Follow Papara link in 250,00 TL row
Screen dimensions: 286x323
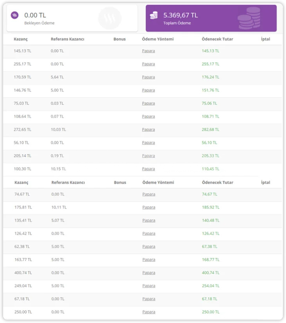point(149,312)
